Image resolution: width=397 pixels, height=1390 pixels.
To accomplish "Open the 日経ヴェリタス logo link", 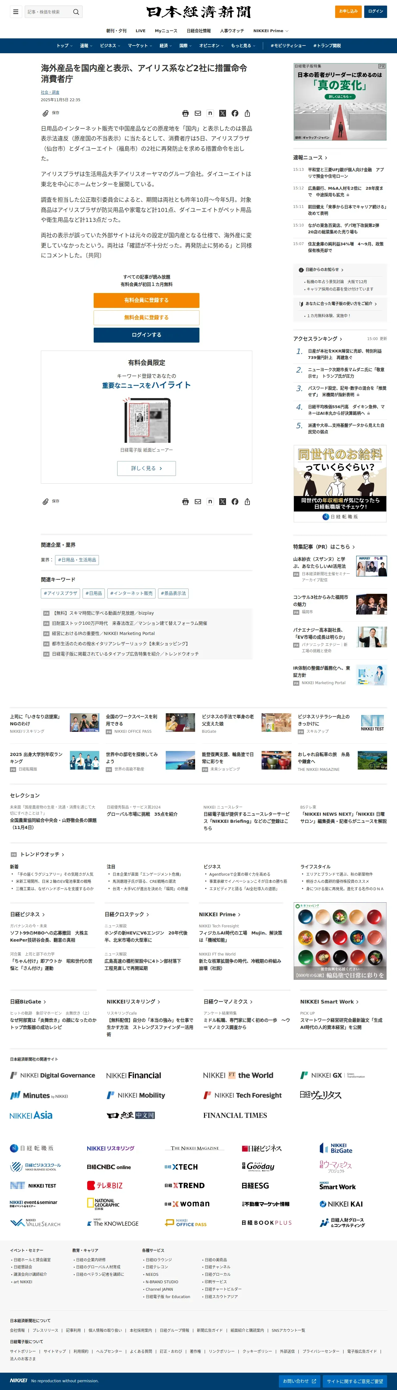I will (x=321, y=1095).
